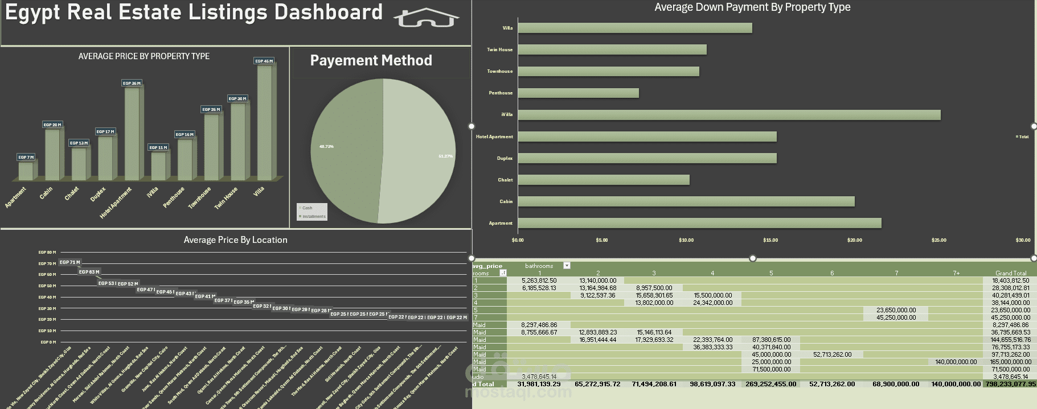The height and width of the screenshot is (409, 1037).
Task: Click the house logo icon beside the dashboard title
Action: click(x=426, y=18)
